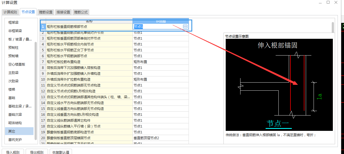Close the 计算设置 window
344x154 pixels.
(336, 2)
